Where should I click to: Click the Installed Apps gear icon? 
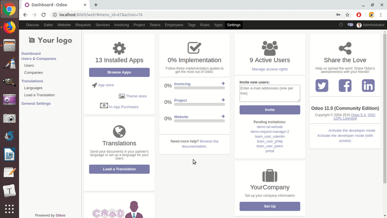click(x=119, y=48)
